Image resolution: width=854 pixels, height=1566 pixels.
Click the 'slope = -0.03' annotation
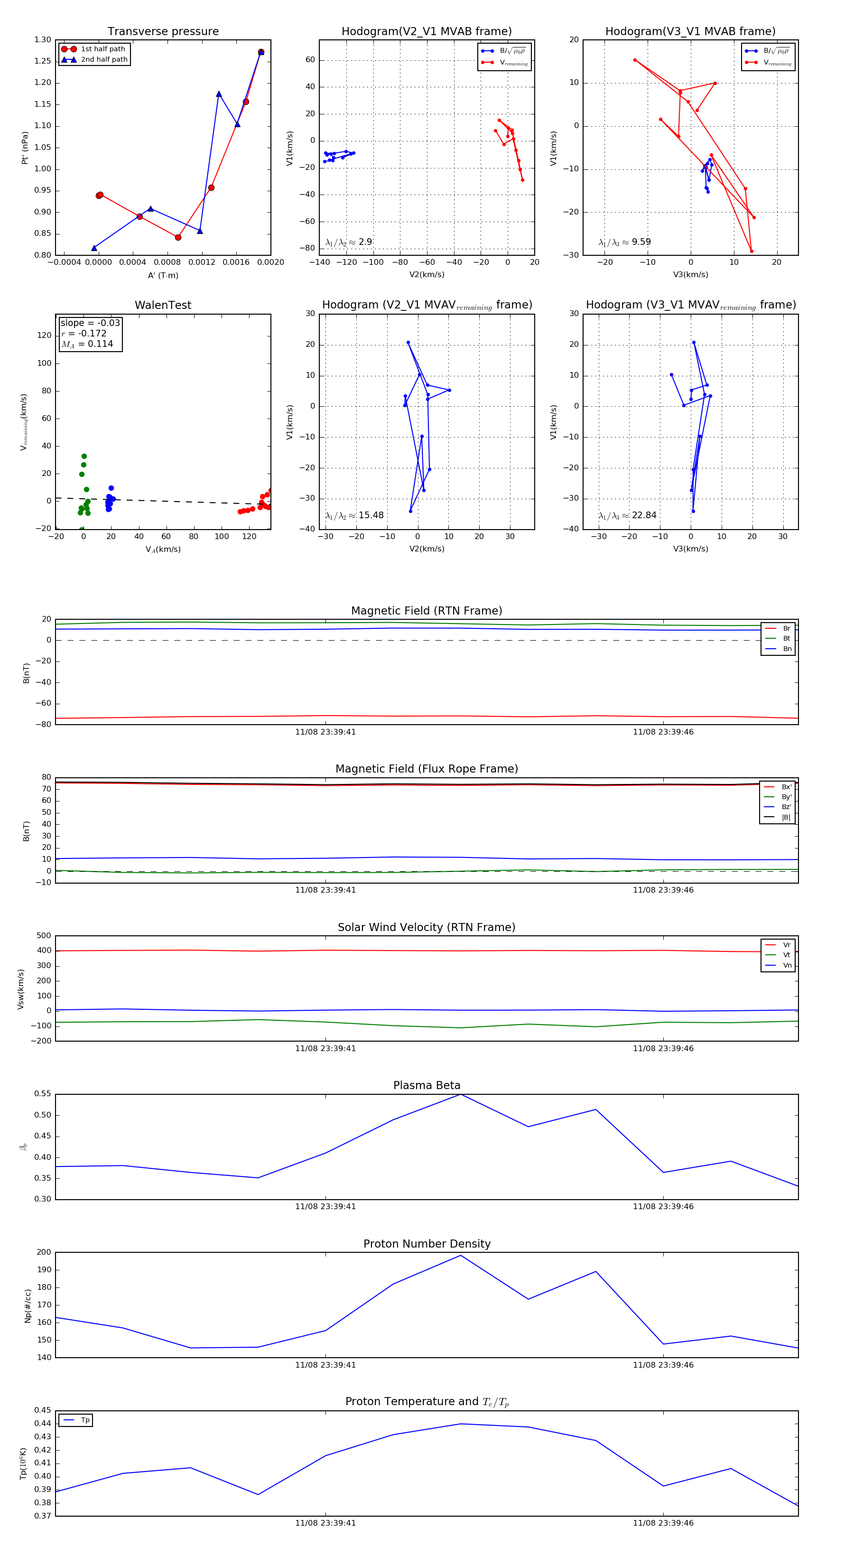click(90, 323)
